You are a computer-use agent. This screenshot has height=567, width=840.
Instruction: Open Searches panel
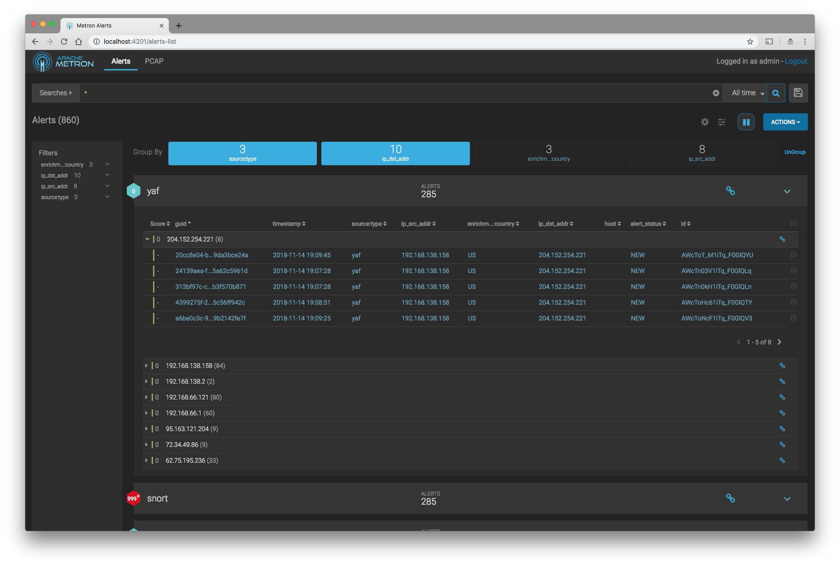[56, 93]
